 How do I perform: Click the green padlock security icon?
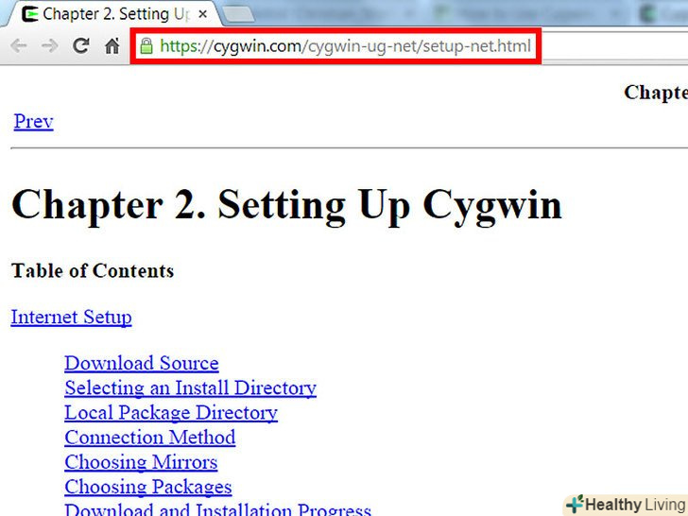tap(146, 45)
